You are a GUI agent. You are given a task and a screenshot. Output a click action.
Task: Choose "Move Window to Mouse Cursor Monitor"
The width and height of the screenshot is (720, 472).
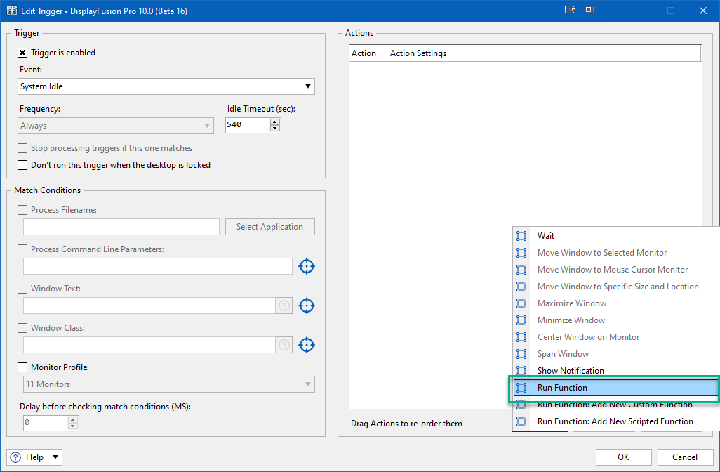[615, 270]
